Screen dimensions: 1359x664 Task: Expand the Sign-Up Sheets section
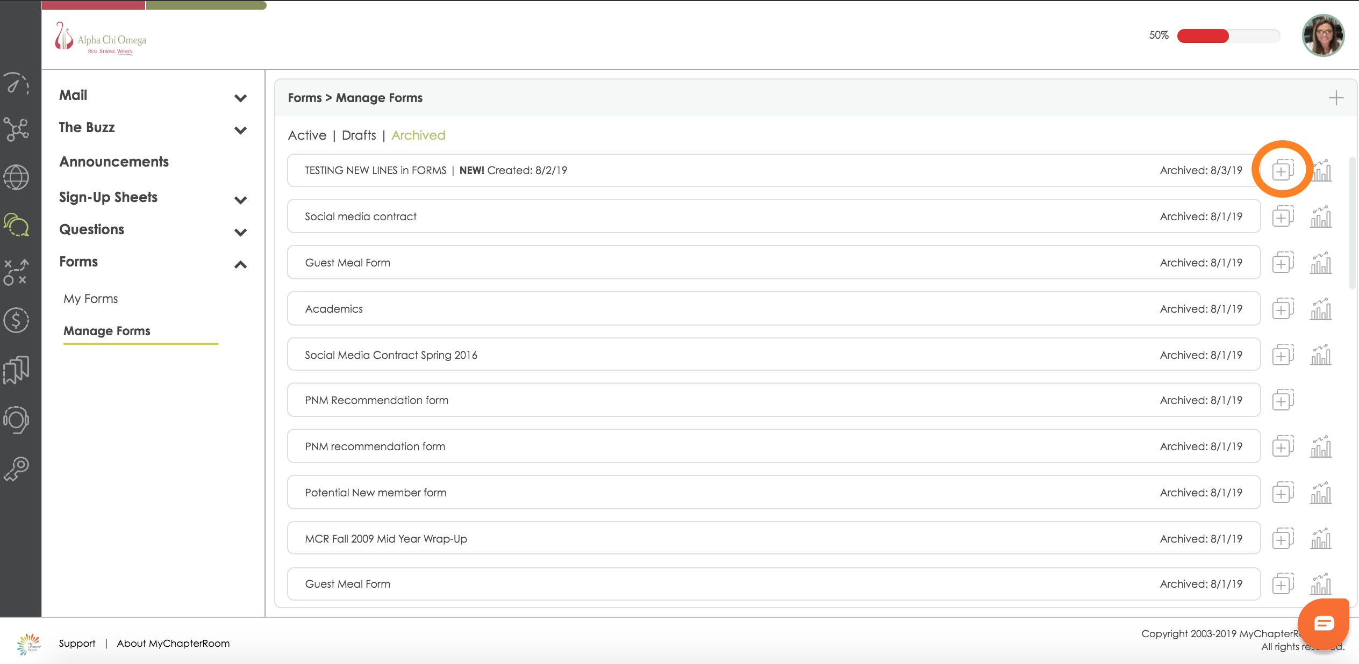(240, 200)
